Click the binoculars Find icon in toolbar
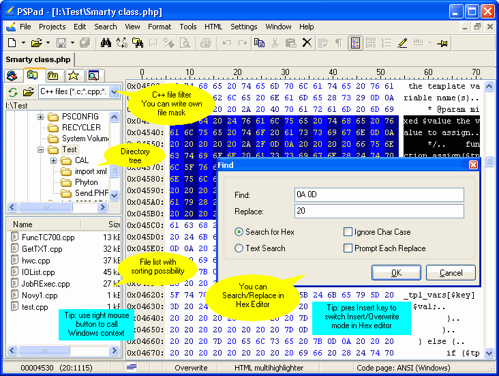499x376 pixels. tap(106, 43)
